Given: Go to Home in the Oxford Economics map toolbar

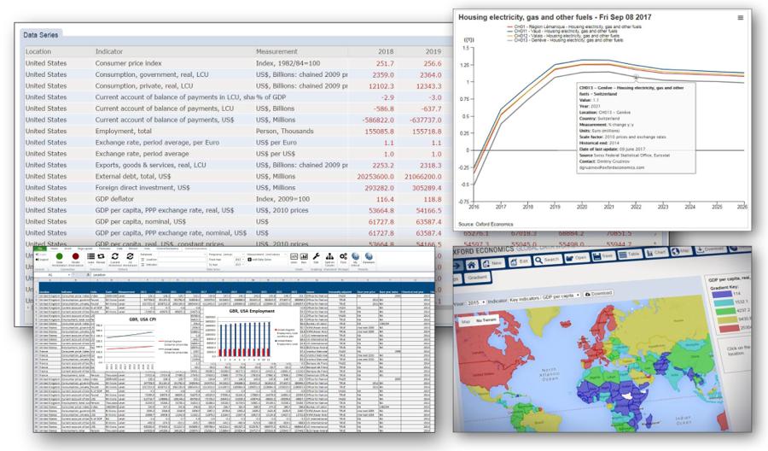Looking at the screenshot, I should pos(472,265).
